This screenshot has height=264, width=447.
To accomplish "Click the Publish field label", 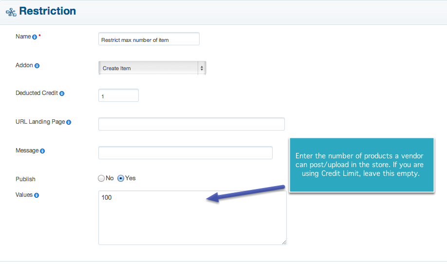I will point(25,179).
